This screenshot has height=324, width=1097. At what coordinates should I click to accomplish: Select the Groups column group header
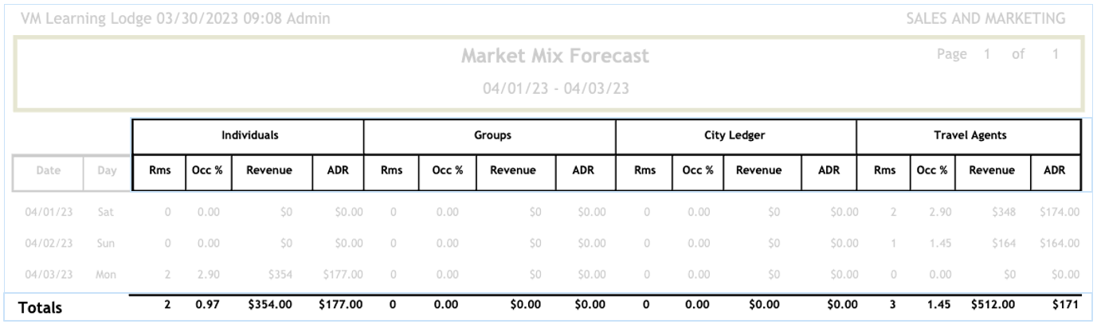pos(490,136)
